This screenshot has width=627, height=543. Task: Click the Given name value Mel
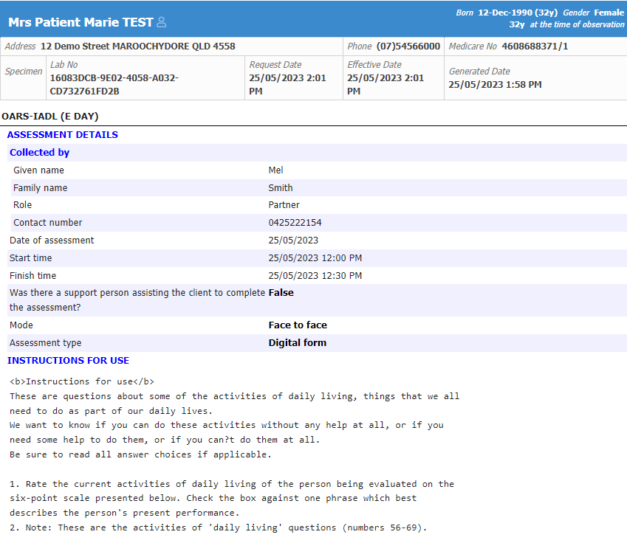coord(274,170)
